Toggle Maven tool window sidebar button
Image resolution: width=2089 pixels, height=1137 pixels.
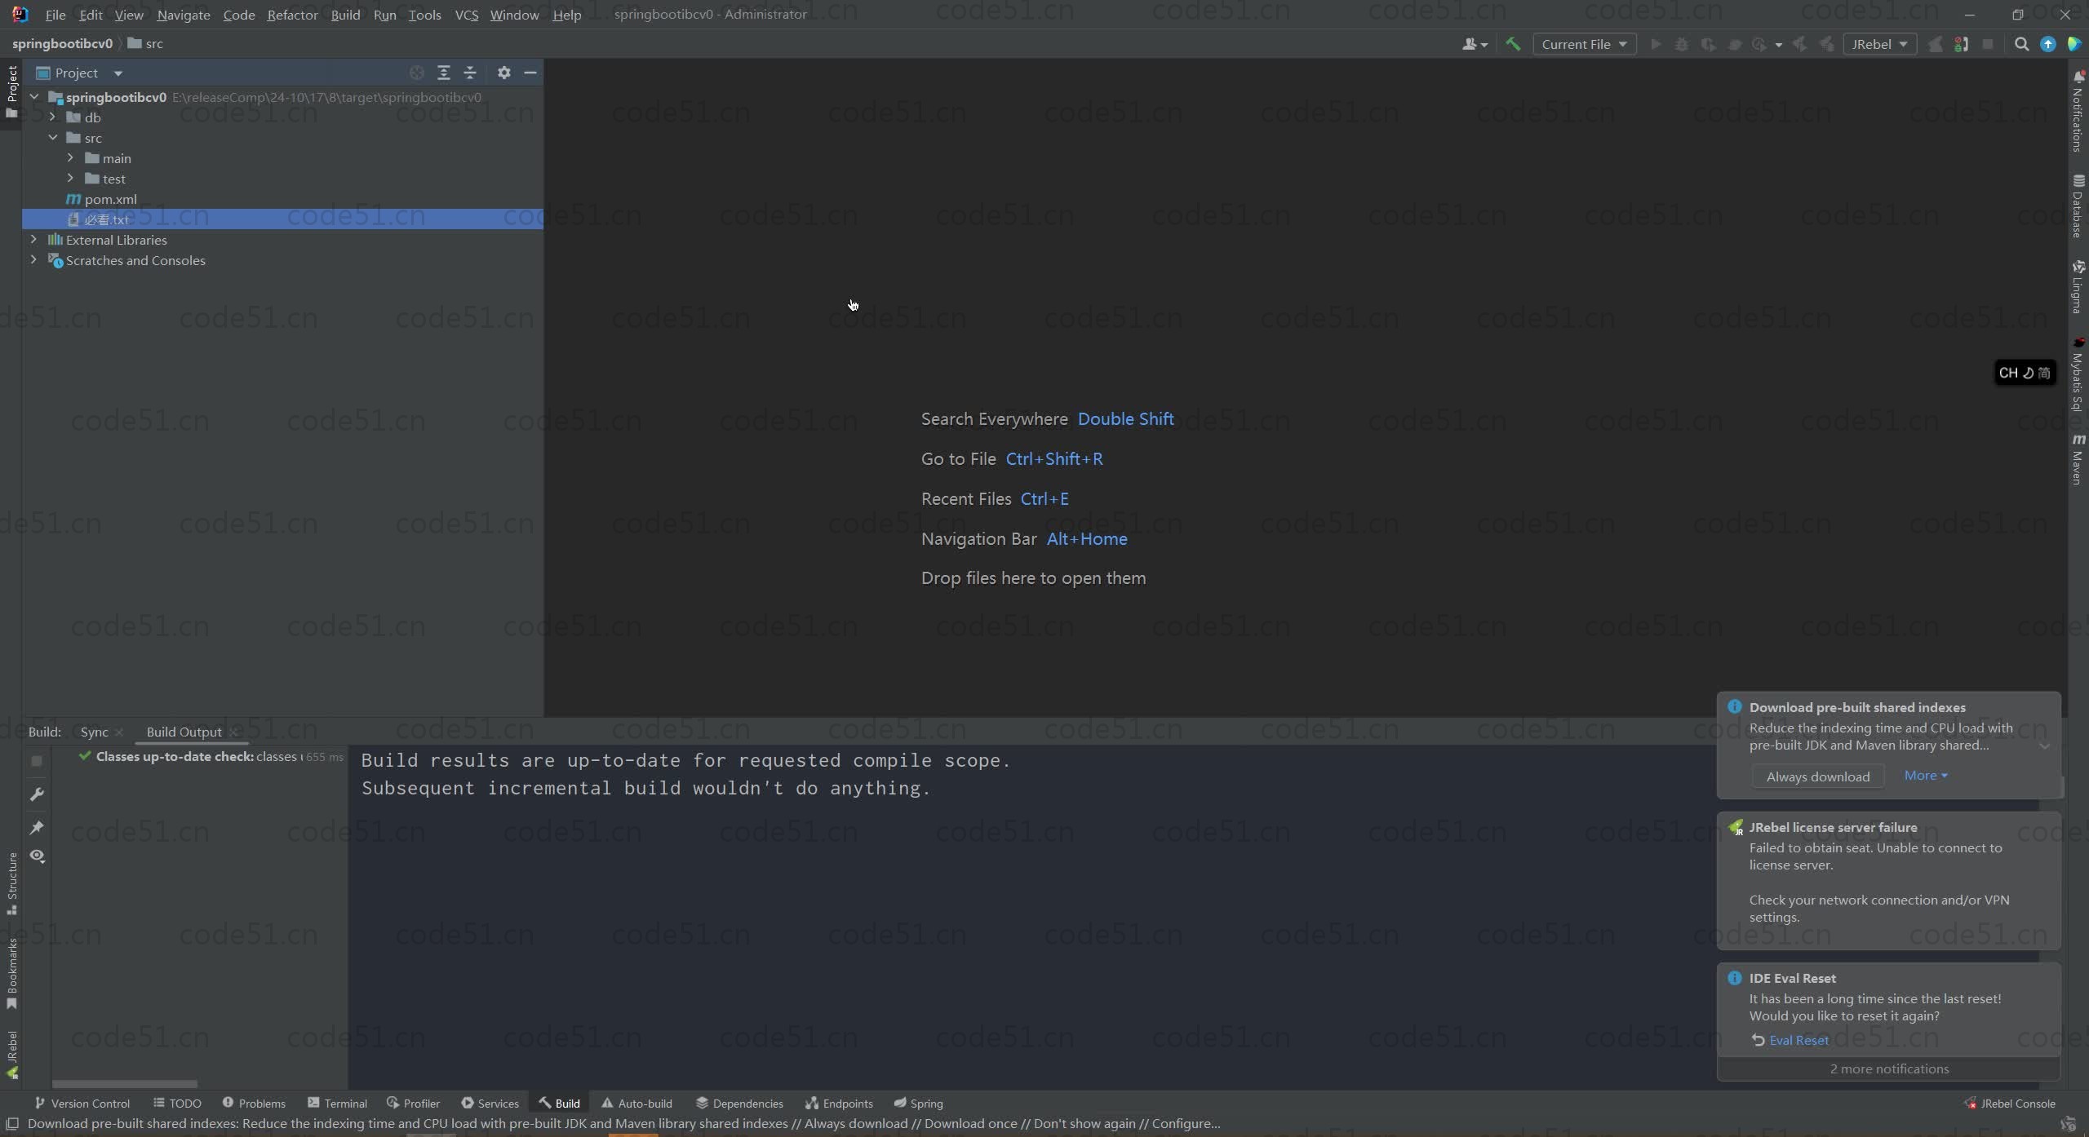(x=2078, y=459)
